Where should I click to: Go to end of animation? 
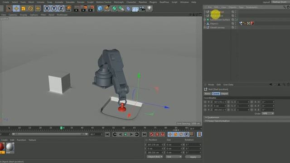point(144,134)
